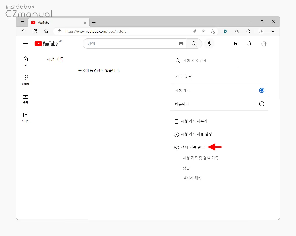Click the search magnifier button
This screenshot has height=236, width=296.
[x=194, y=44]
